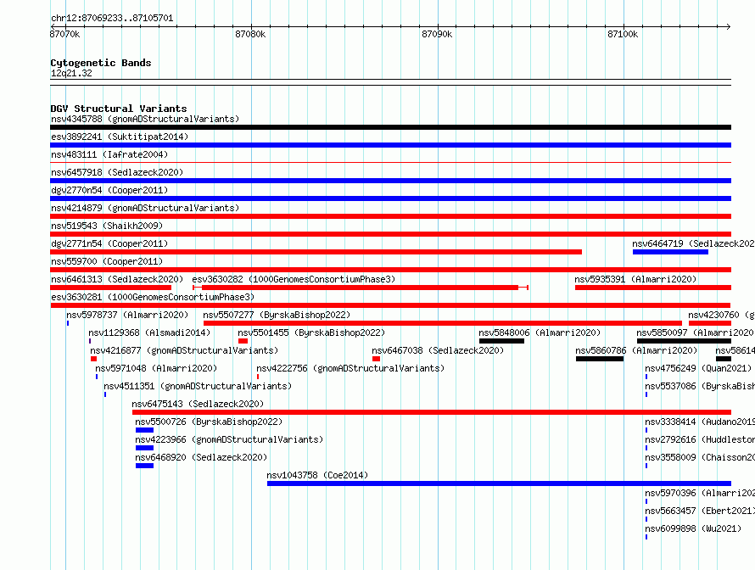Viewport: 755px width, 570px height.
Task: Select the nsv4223966 gnomADStructuralVariants label
Action: click(x=229, y=439)
